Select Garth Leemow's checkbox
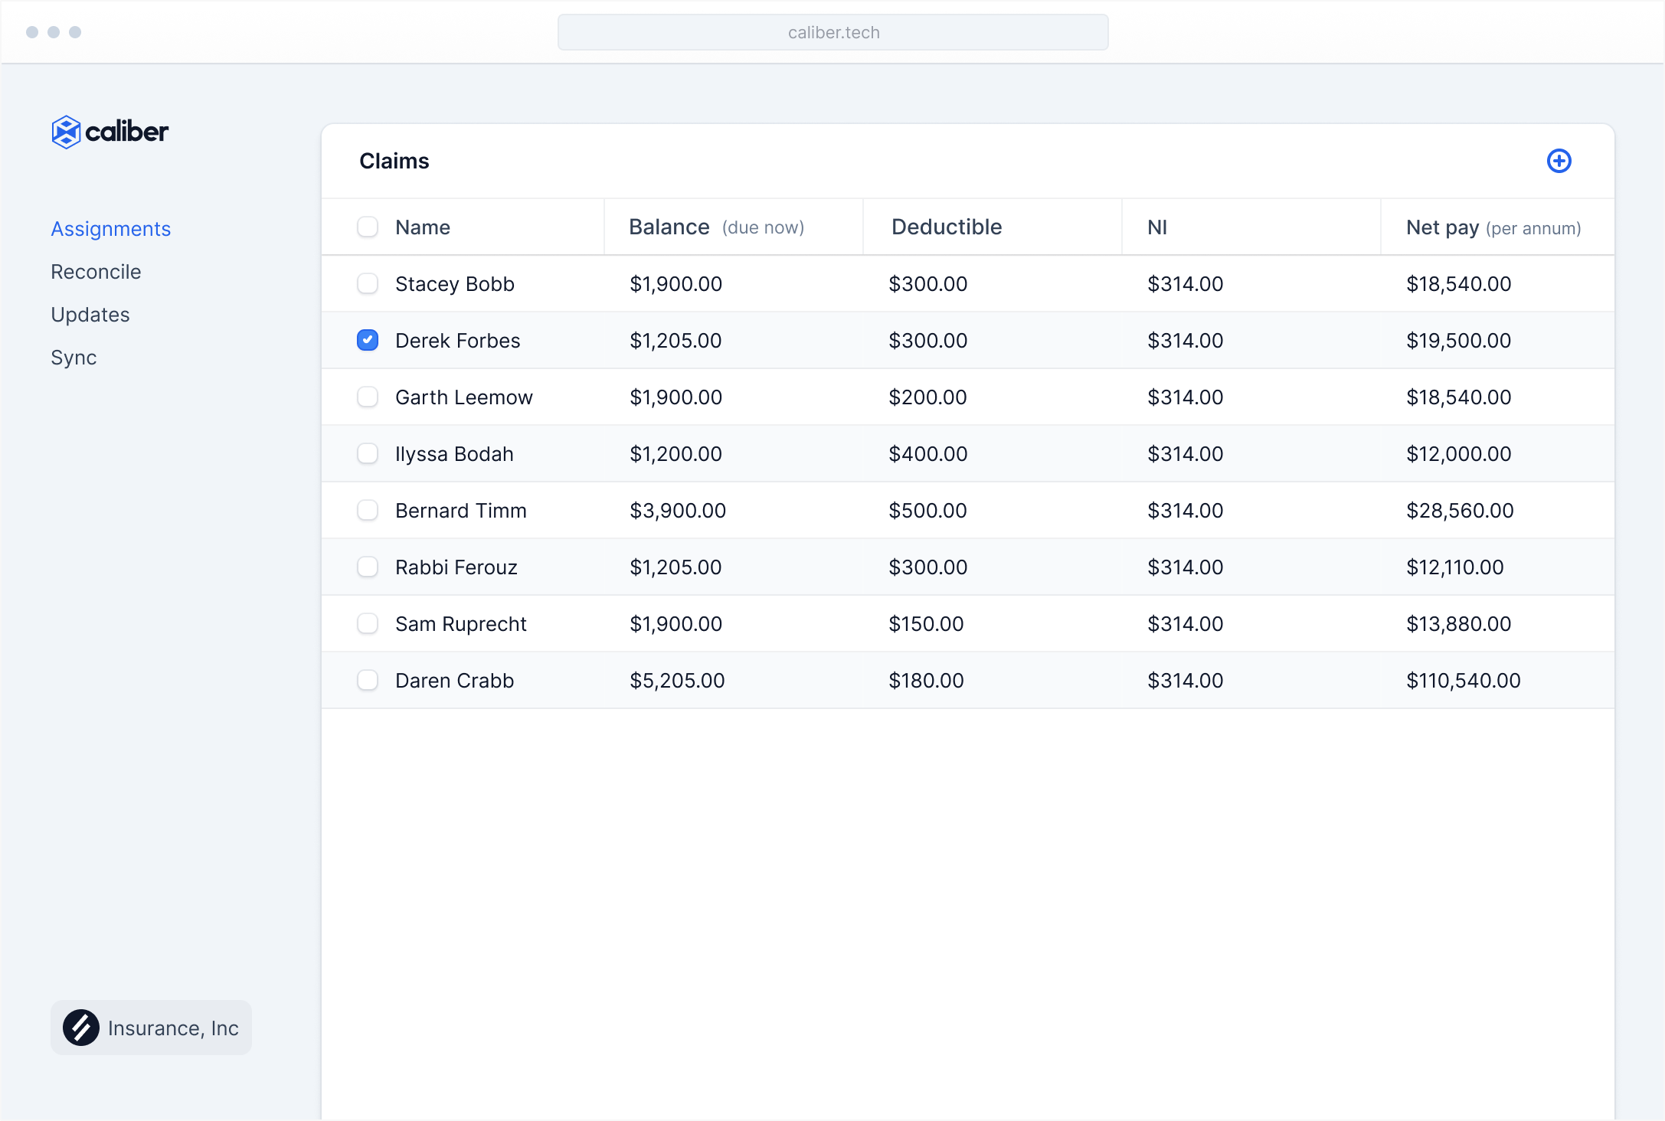The height and width of the screenshot is (1121, 1665). click(x=368, y=397)
